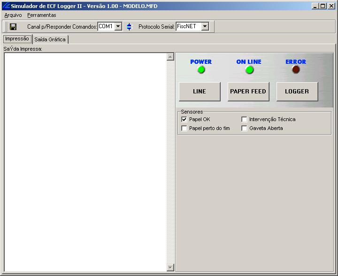Click the LINE button

pos(200,92)
